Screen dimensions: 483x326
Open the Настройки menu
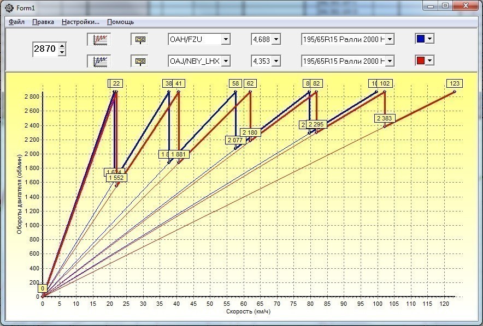(x=80, y=22)
